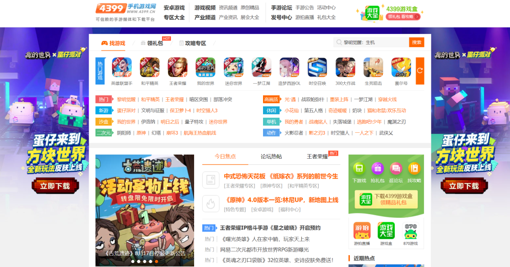Open the 光·遇 high quality link
The width and height of the screenshot is (510, 267).
click(x=290, y=99)
